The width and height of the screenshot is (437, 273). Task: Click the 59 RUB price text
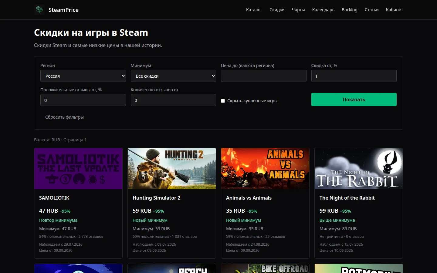pyautogui.click(x=142, y=211)
